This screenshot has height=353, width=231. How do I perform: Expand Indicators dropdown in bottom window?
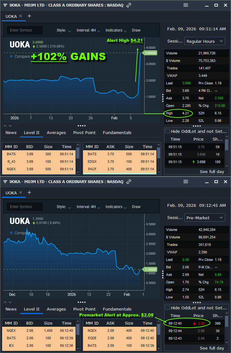click(116, 207)
